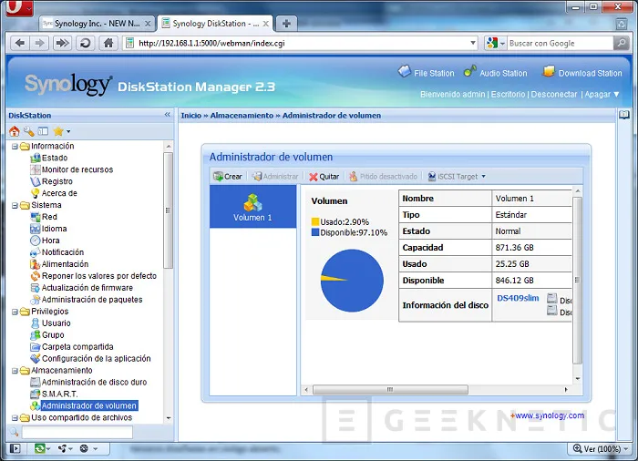Click the Desconectar link
The height and width of the screenshot is (461, 638).
(554, 94)
